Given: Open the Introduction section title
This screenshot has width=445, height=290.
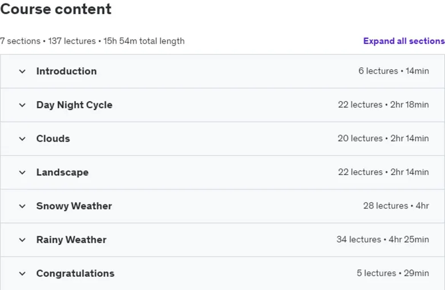Looking at the screenshot, I should click(x=66, y=71).
